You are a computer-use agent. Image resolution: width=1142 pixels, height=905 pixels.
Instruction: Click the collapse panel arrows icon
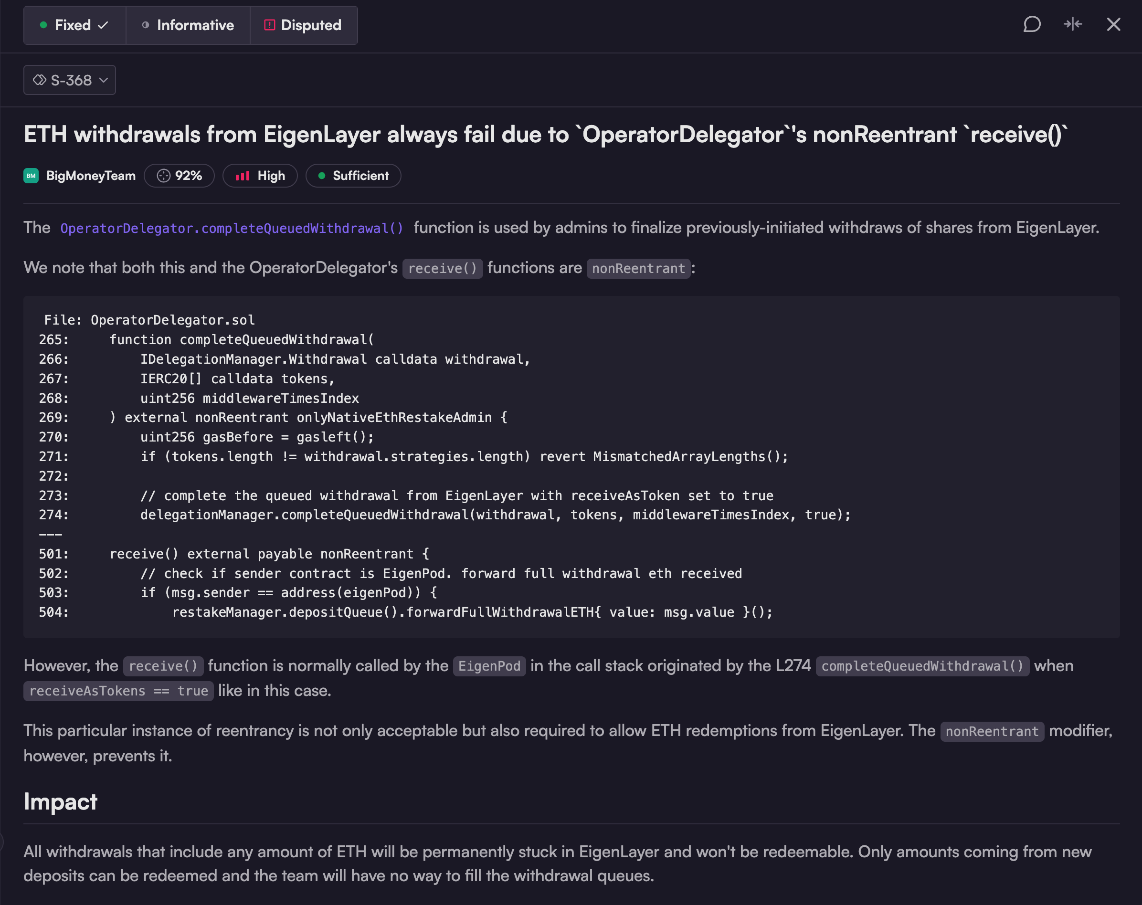point(1073,24)
